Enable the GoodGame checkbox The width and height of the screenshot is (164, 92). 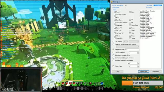[x=115, y=20]
